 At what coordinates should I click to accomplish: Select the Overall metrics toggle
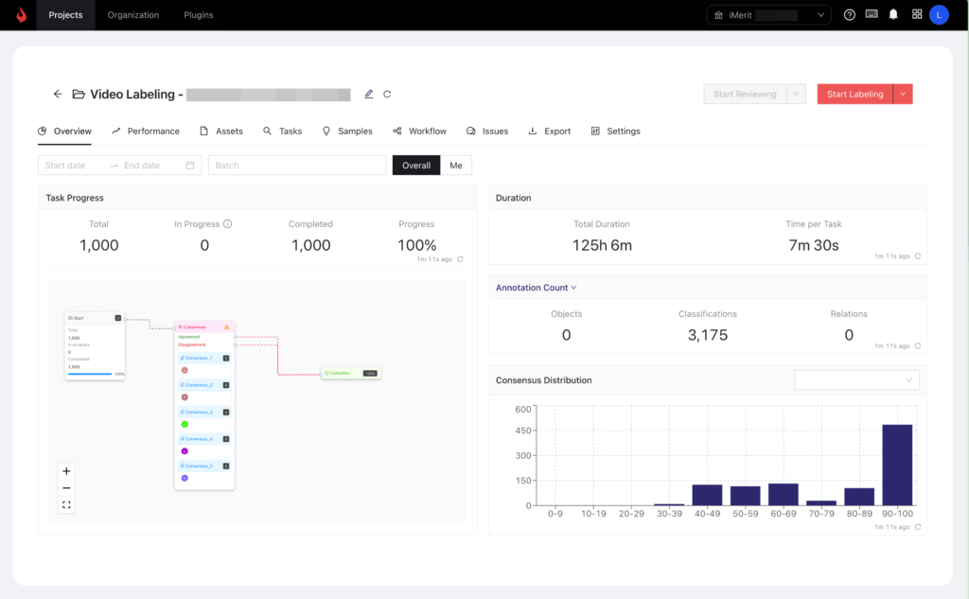pos(415,165)
